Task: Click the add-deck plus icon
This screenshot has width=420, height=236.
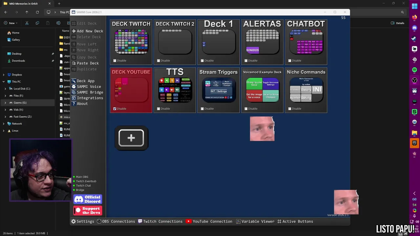Action: (x=131, y=138)
